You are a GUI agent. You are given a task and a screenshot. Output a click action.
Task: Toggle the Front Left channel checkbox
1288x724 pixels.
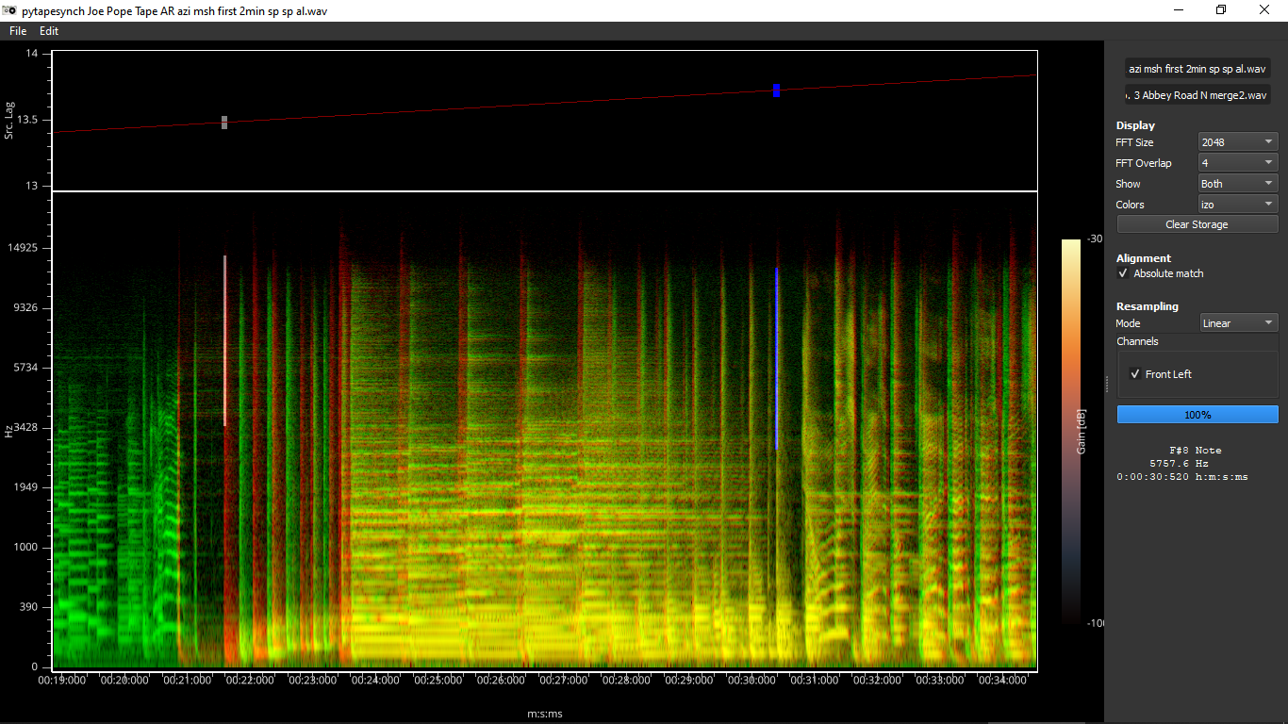[1135, 374]
